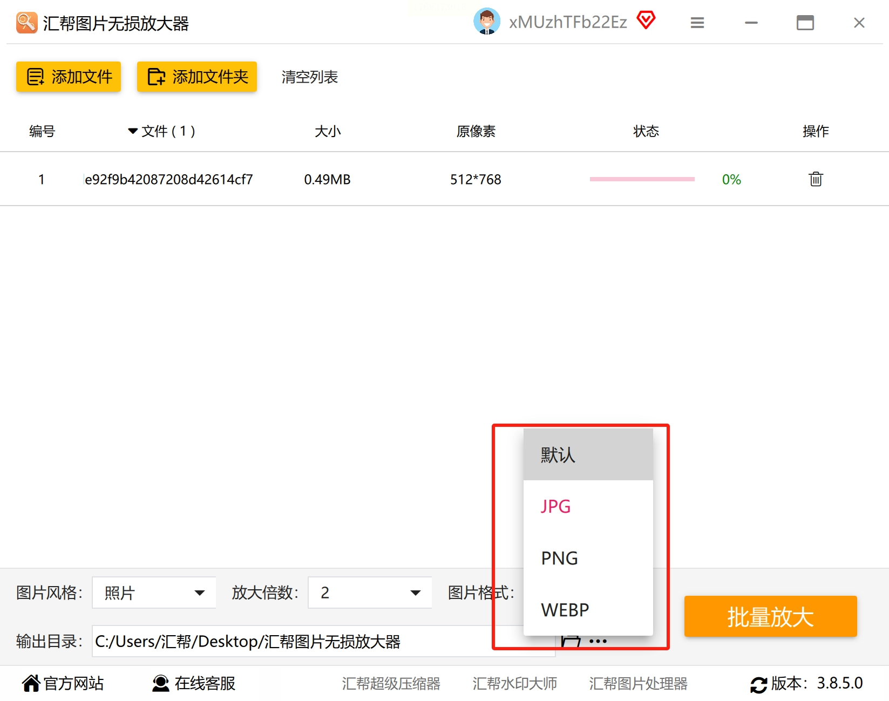Click the 添加文件 button
The height and width of the screenshot is (701, 889).
click(x=69, y=77)
